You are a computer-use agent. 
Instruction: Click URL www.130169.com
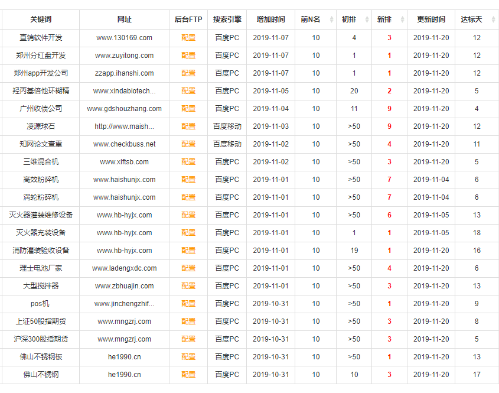click(x=124, y=38)
